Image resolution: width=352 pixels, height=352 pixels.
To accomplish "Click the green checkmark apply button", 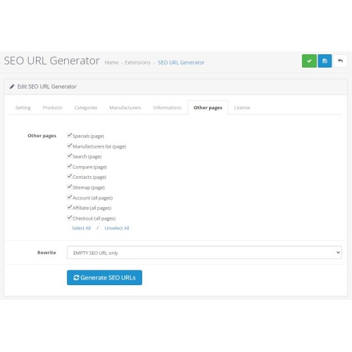I will click(x=309, y=61).
